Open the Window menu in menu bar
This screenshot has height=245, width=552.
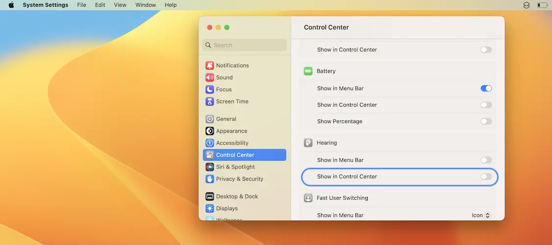coord(146,5)
